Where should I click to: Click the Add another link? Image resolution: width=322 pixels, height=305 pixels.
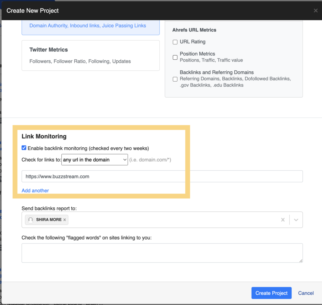(x=35, y=191)
